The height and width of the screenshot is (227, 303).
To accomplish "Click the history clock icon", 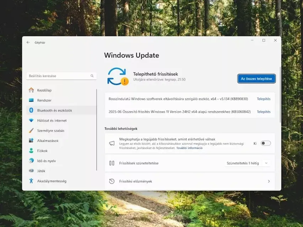I will (112, 181).
